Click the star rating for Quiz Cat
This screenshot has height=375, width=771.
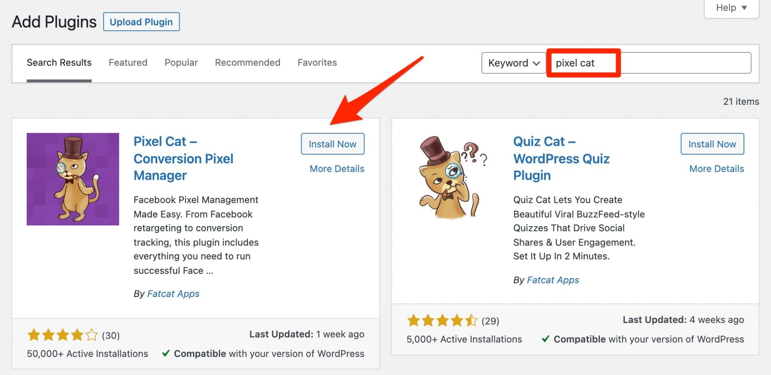(442, 321)
